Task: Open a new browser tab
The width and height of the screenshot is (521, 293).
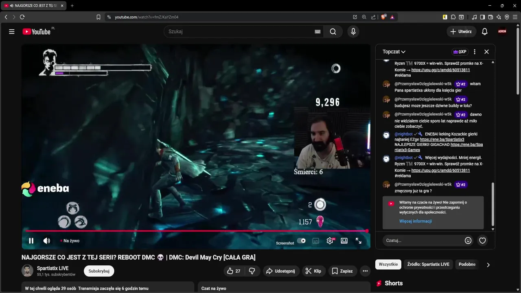Action: 72,6
